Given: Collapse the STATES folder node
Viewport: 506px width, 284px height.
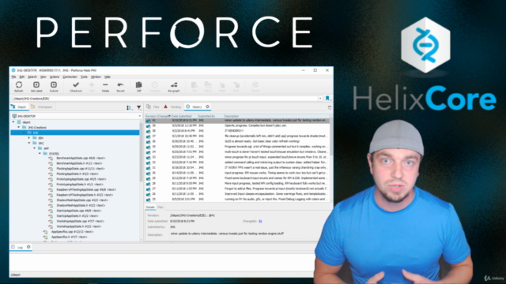Looking at the screenshot, I should coord(40,154).
